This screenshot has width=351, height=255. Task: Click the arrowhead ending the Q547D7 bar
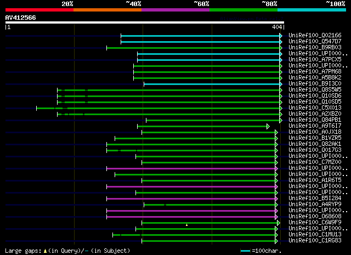(x=281, y=42)
